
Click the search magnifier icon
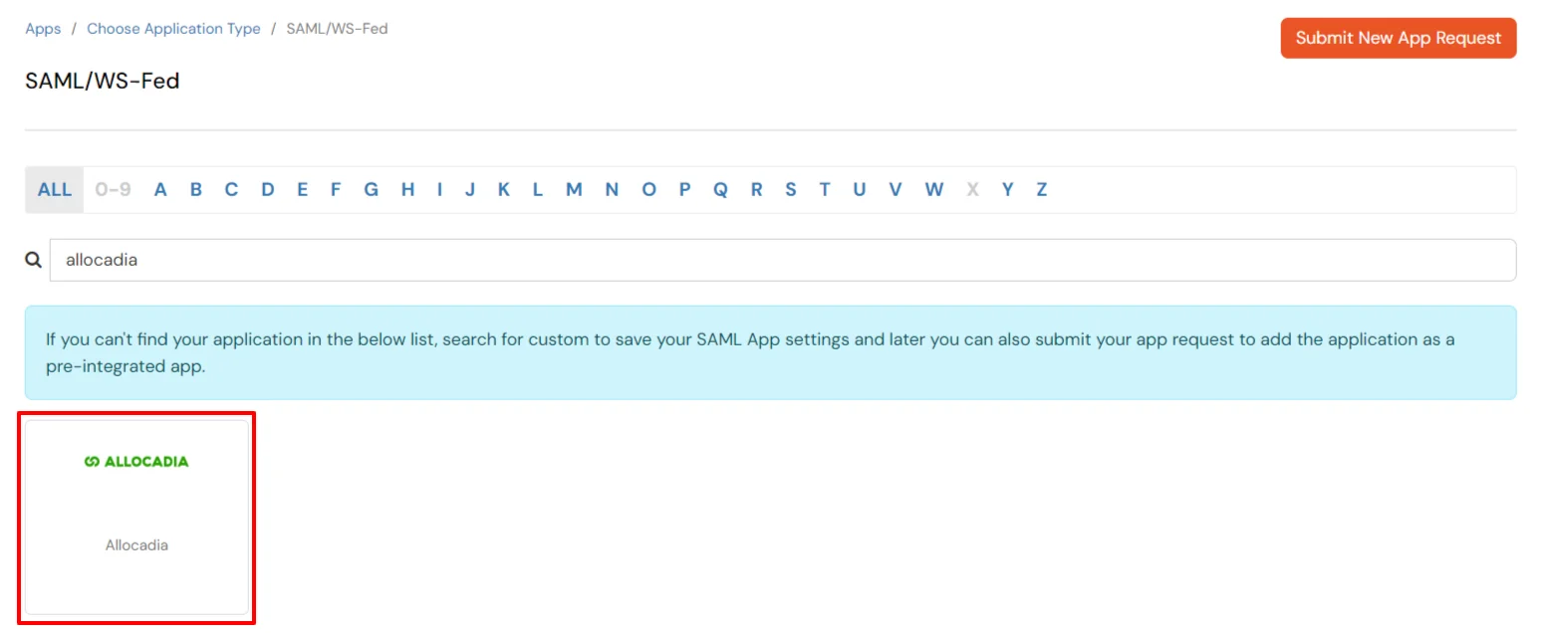[33, 259]
